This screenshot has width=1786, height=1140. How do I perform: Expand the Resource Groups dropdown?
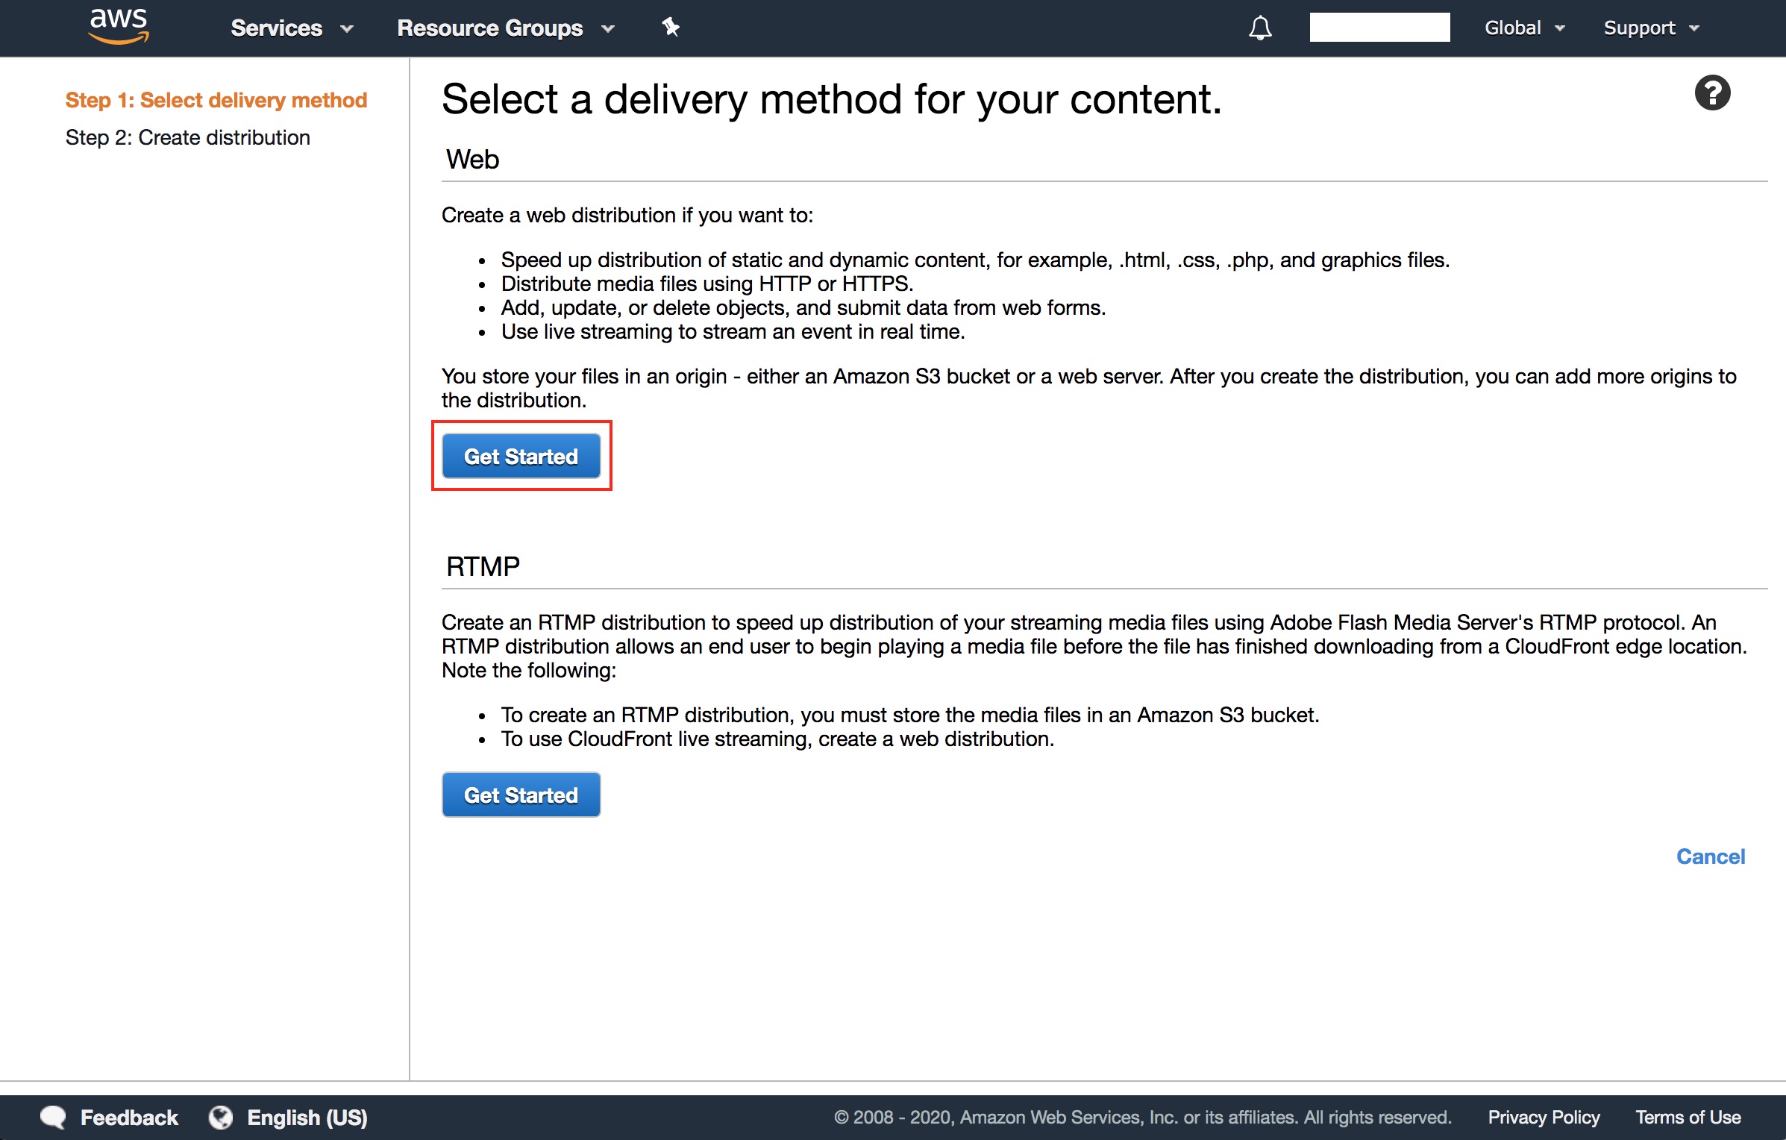[x=506, y=28]
